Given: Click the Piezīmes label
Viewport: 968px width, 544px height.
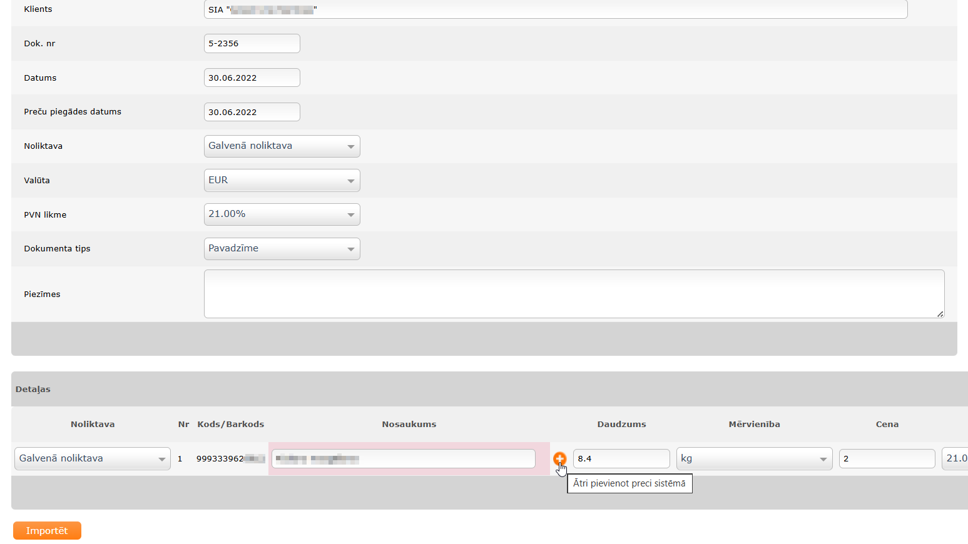Looking at the screenshot, I should 42,294.
